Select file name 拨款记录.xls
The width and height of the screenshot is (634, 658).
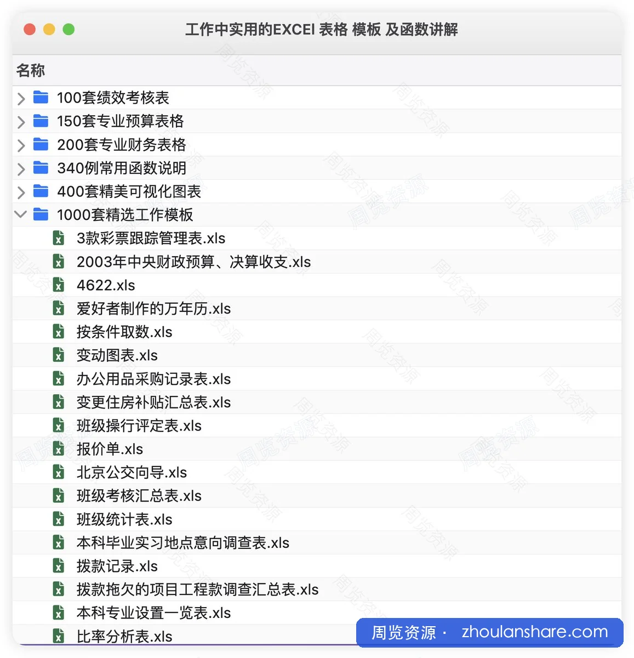(x=117, y=566)
